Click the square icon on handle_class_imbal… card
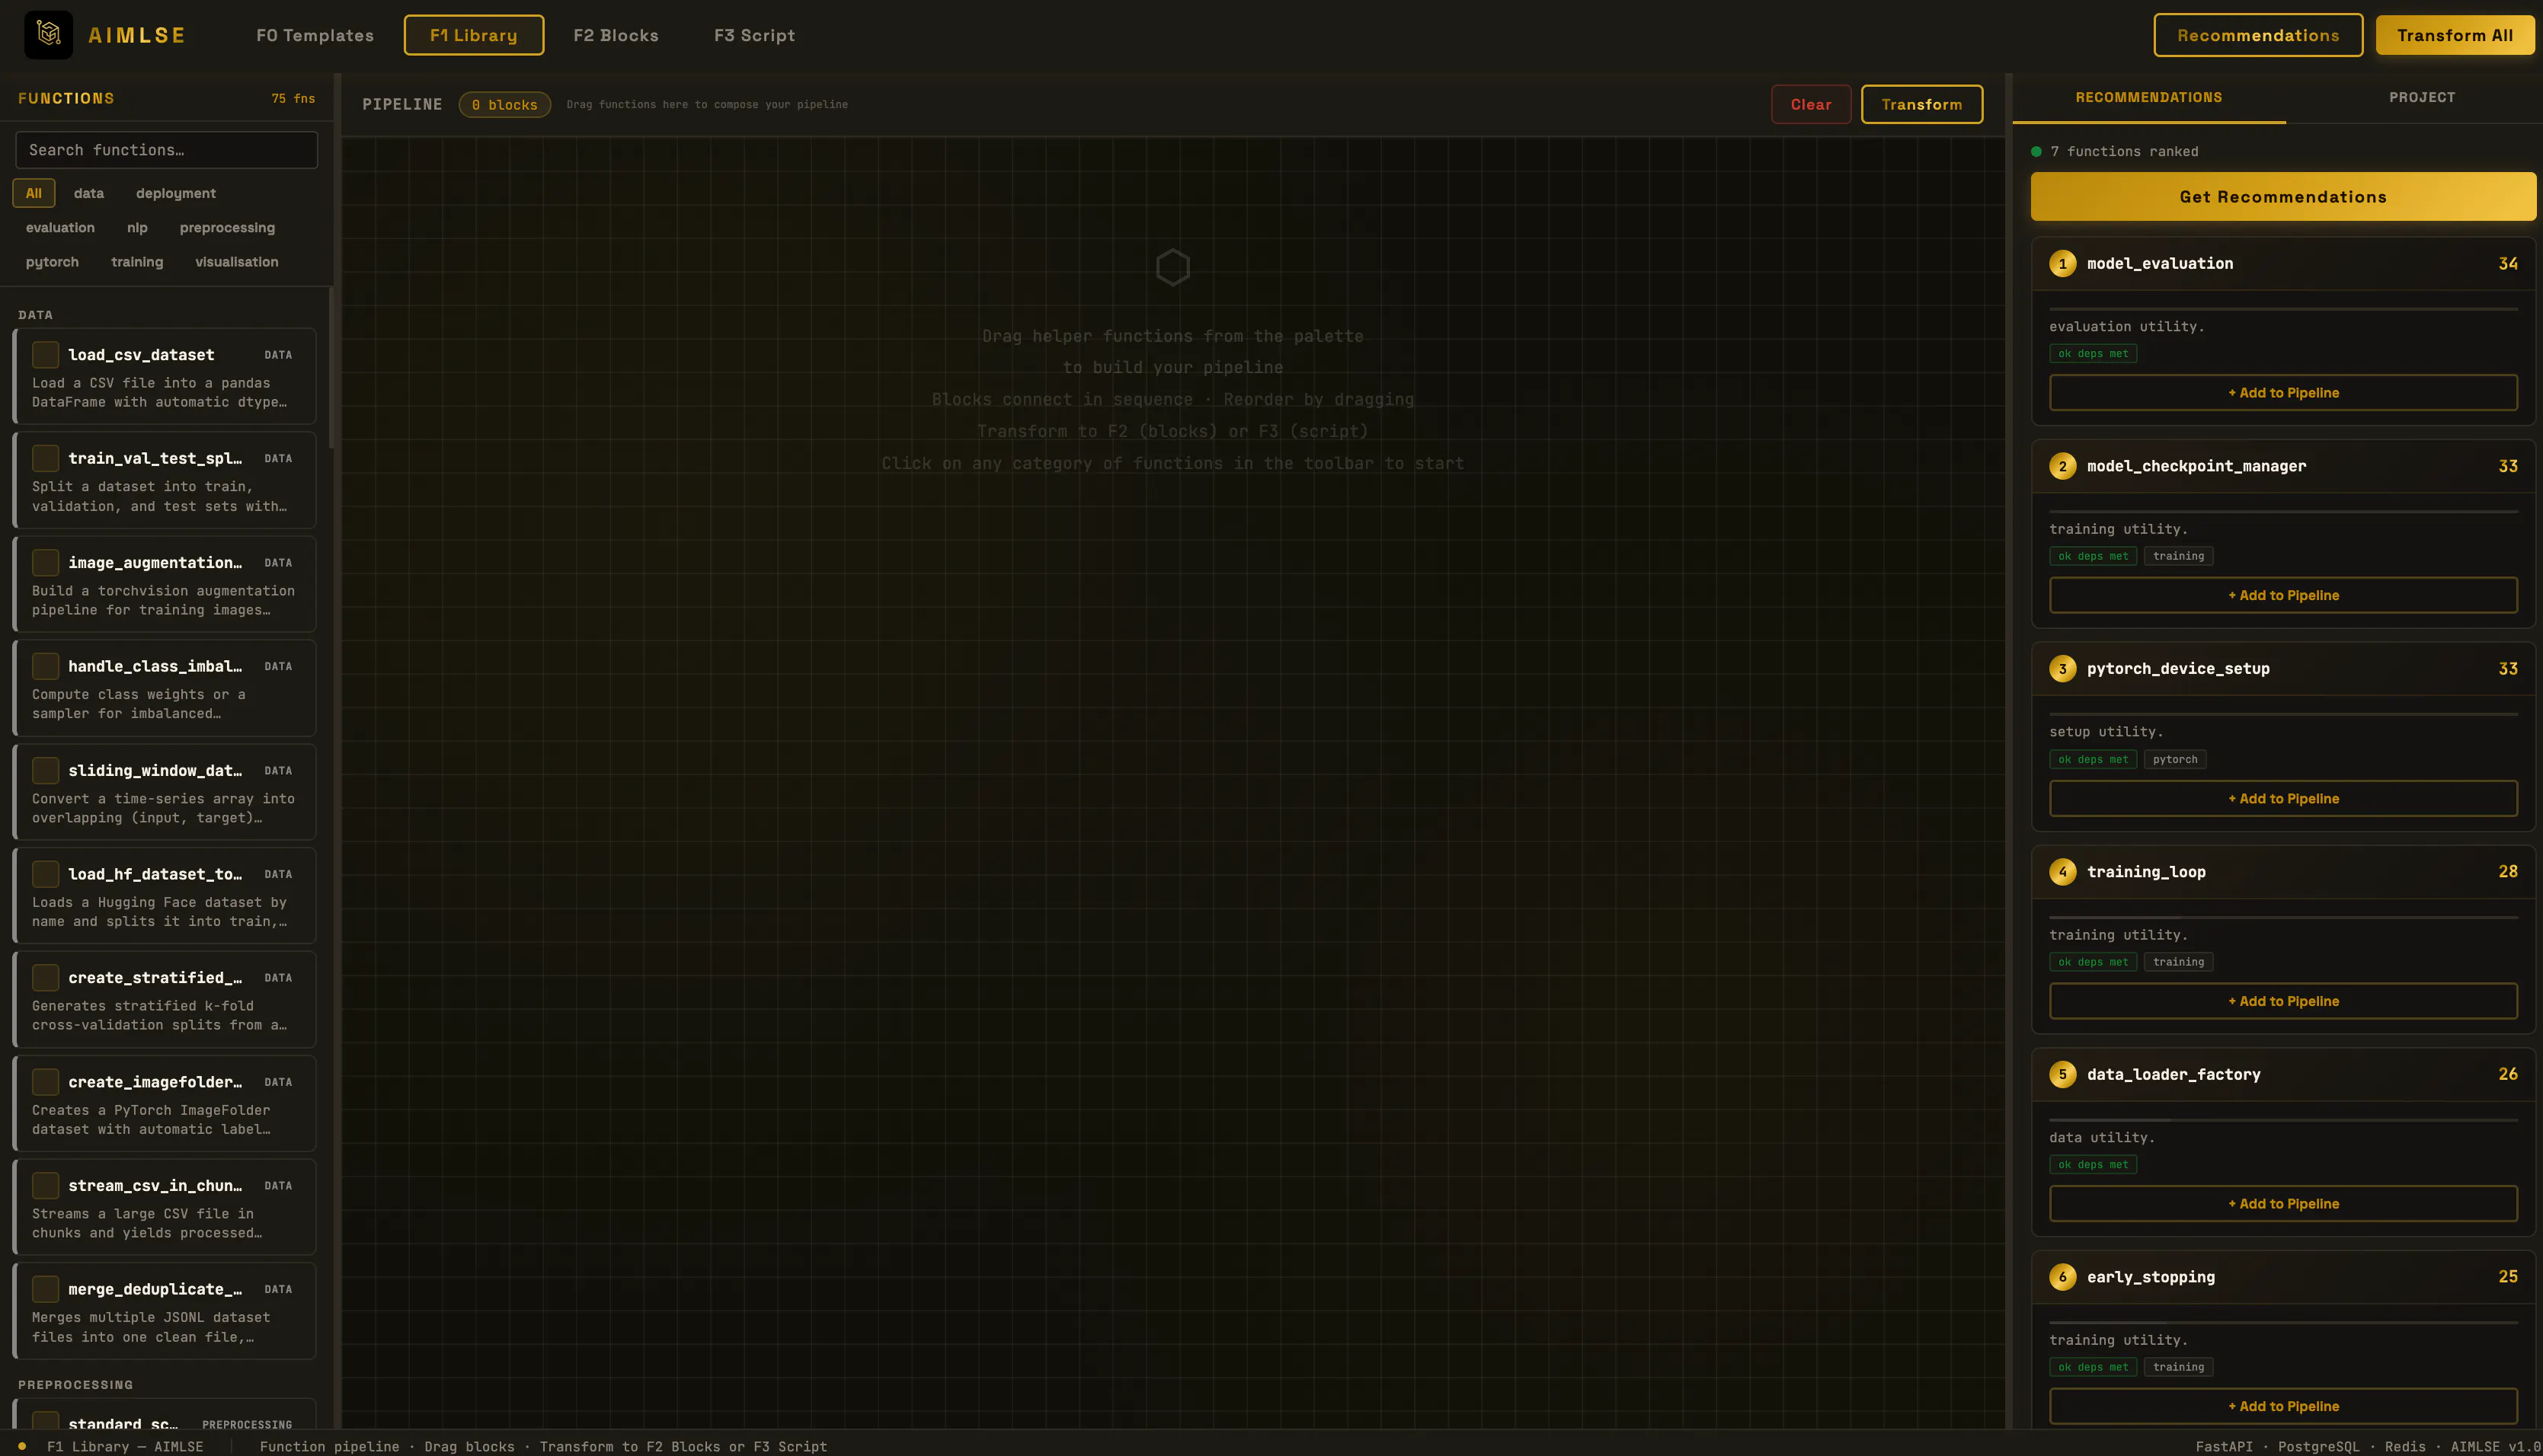 point(45,666)
